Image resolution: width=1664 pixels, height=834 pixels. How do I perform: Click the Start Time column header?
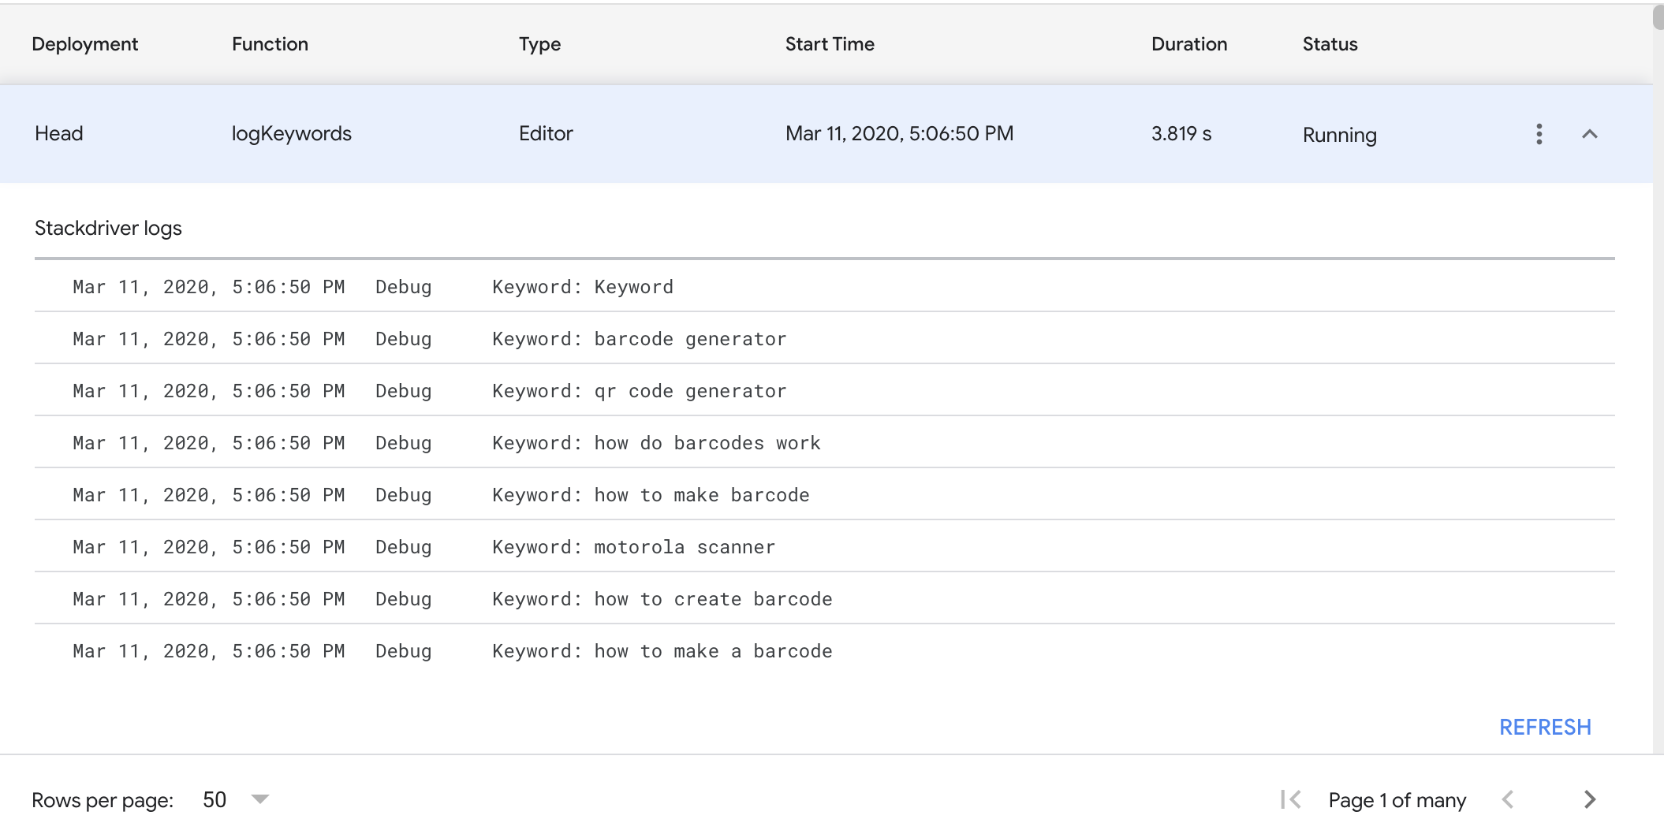(829, 44)
